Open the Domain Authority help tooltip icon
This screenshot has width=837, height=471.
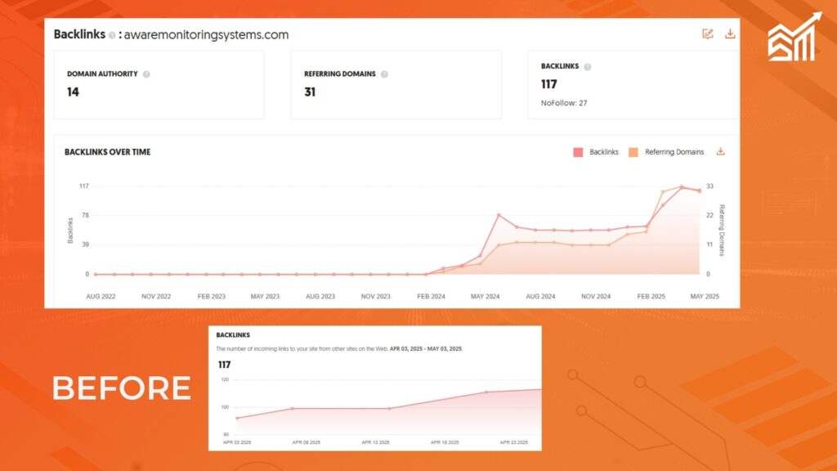coord(146,74)
